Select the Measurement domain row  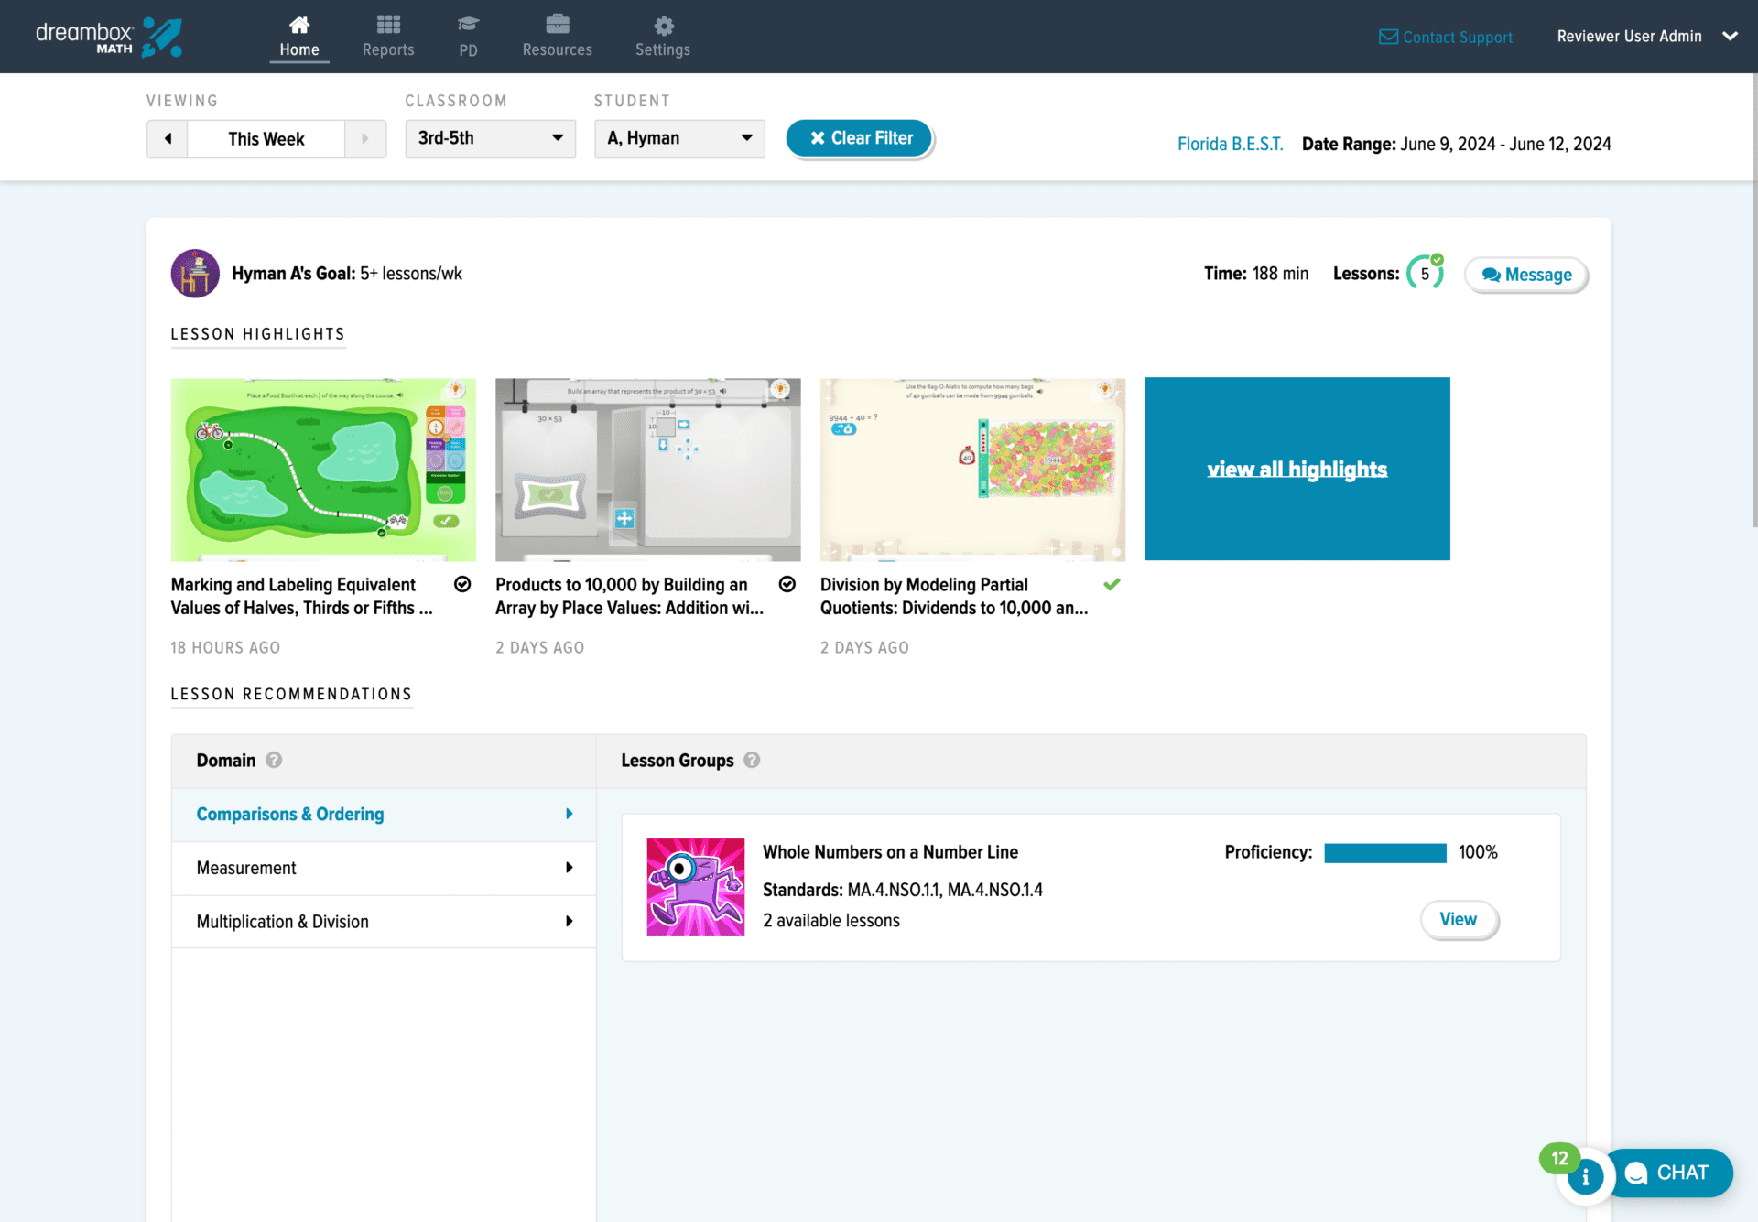pyautogui.click(x=384, y=868)
